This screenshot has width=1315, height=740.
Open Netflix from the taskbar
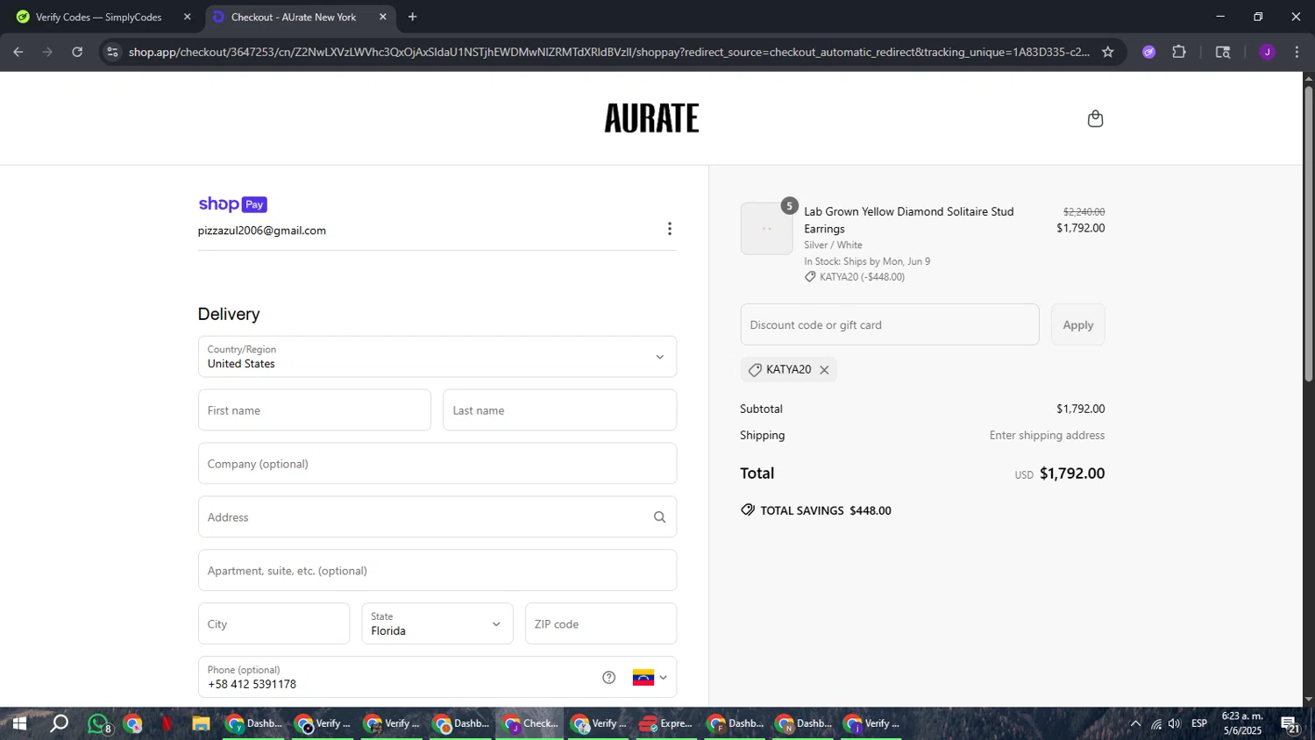167,724
